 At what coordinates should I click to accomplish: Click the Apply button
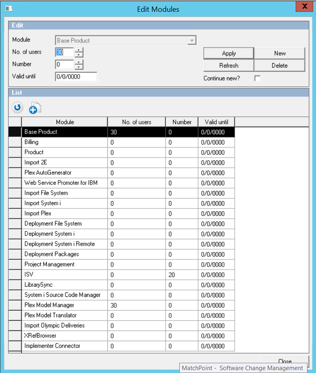(229, 53)
